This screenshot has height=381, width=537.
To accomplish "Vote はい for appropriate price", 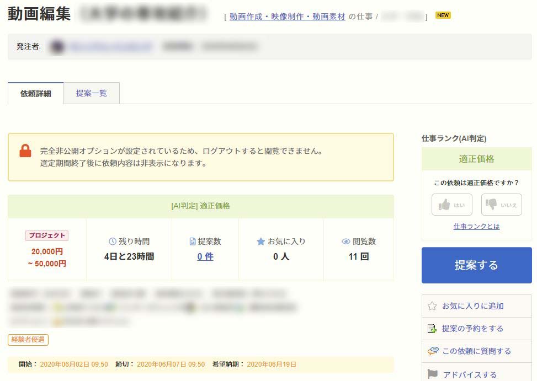I will coord(451,205).
